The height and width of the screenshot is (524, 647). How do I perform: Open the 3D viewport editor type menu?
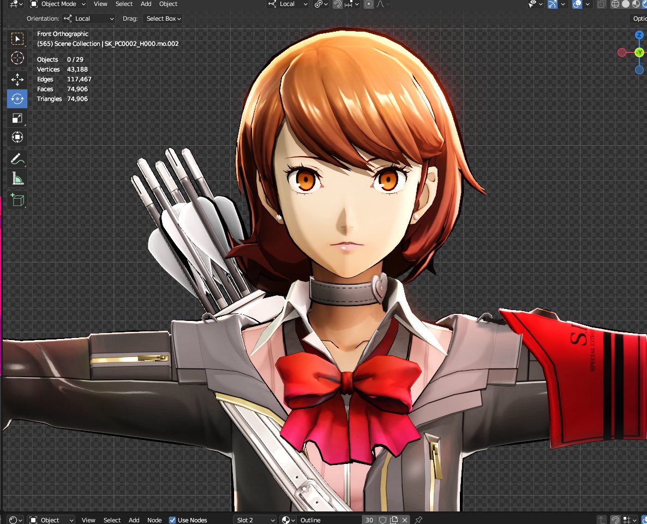coord(15,4)
